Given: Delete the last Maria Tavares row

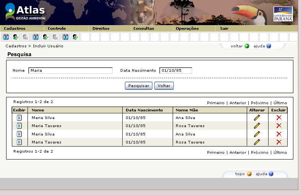Looking at the screenshot, I should [x=279, y=142].
